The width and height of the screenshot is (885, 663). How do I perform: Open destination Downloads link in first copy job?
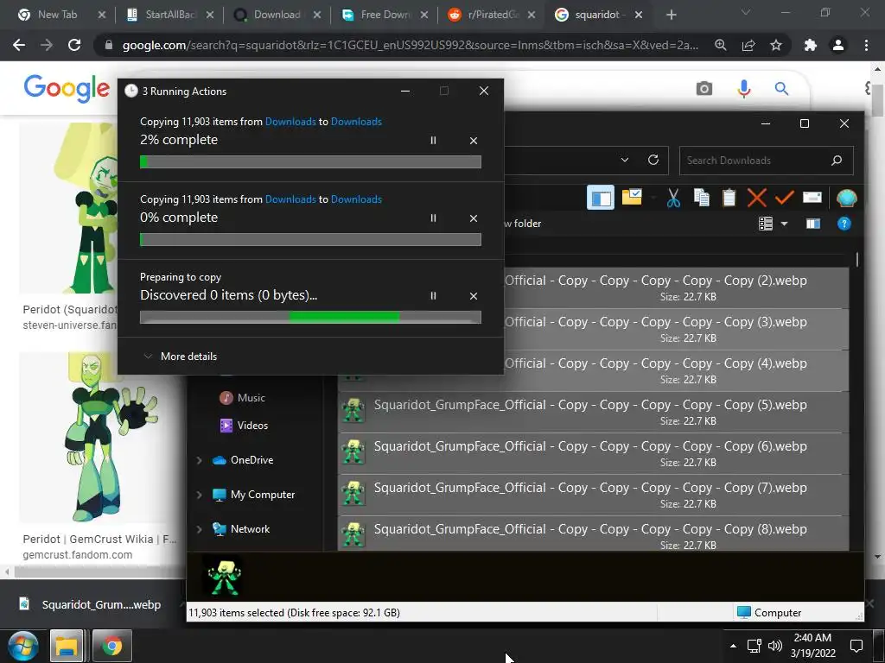(x=356, y=122)
